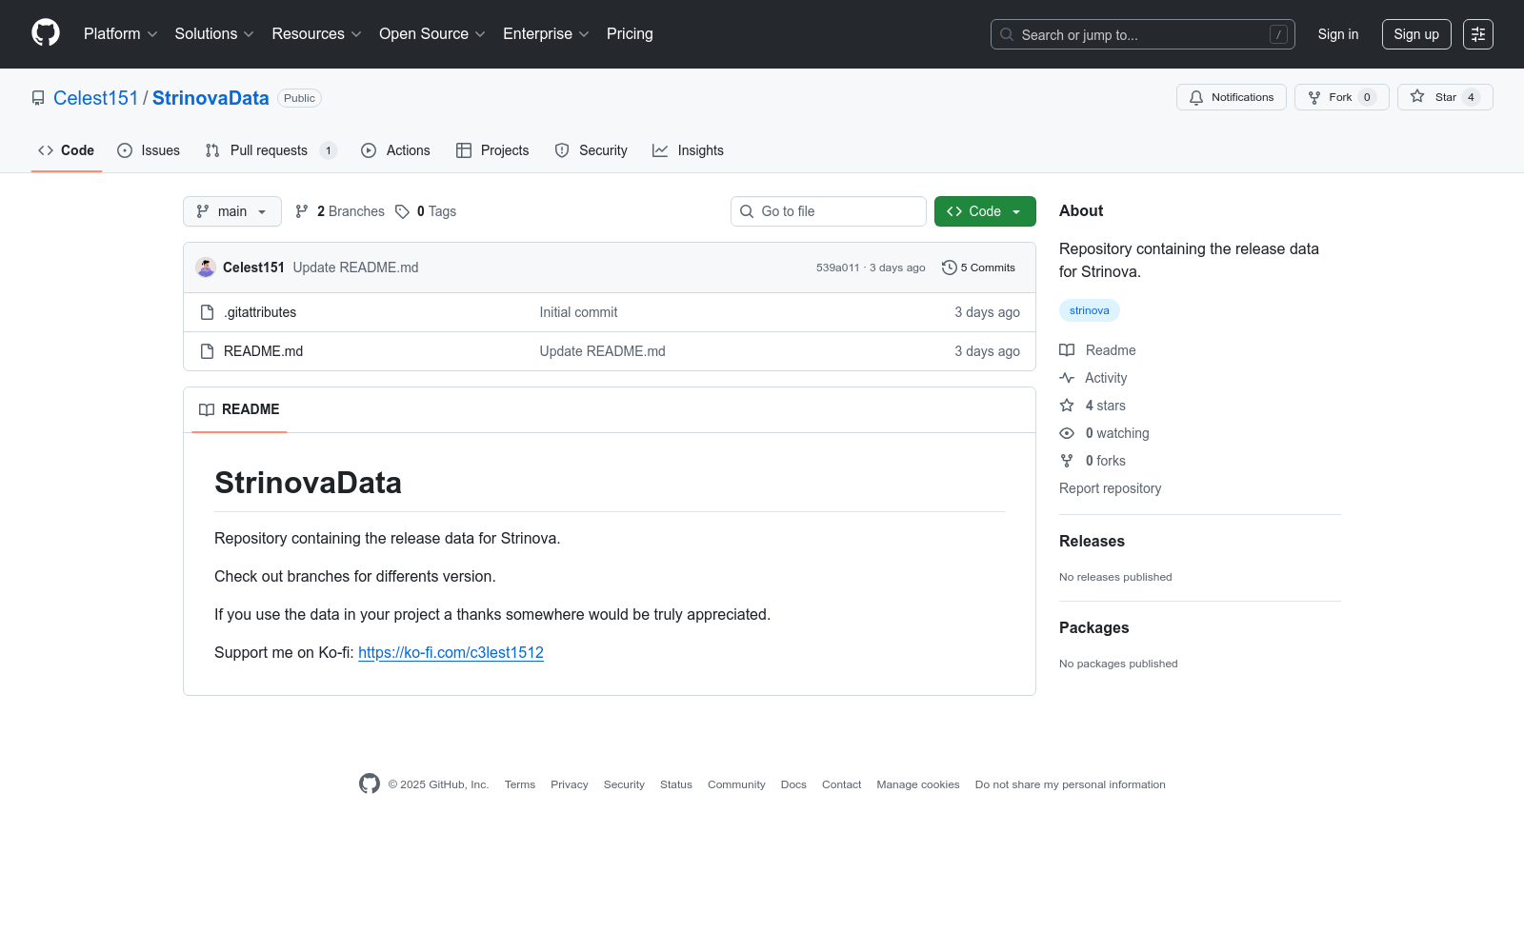1524x952 pixels.
Task: Focus the Go to file input
Action: tap(829, 211)
